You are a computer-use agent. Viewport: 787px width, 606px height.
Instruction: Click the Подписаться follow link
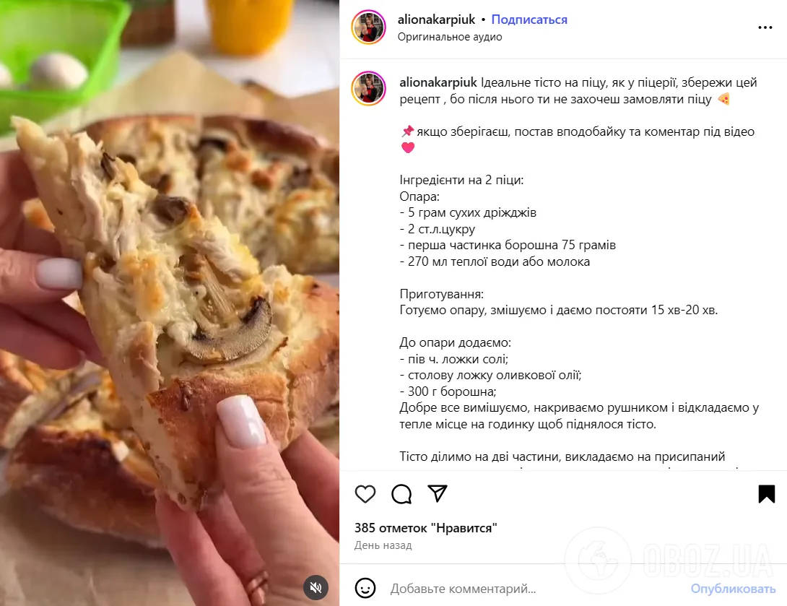[x=529, y=20]
